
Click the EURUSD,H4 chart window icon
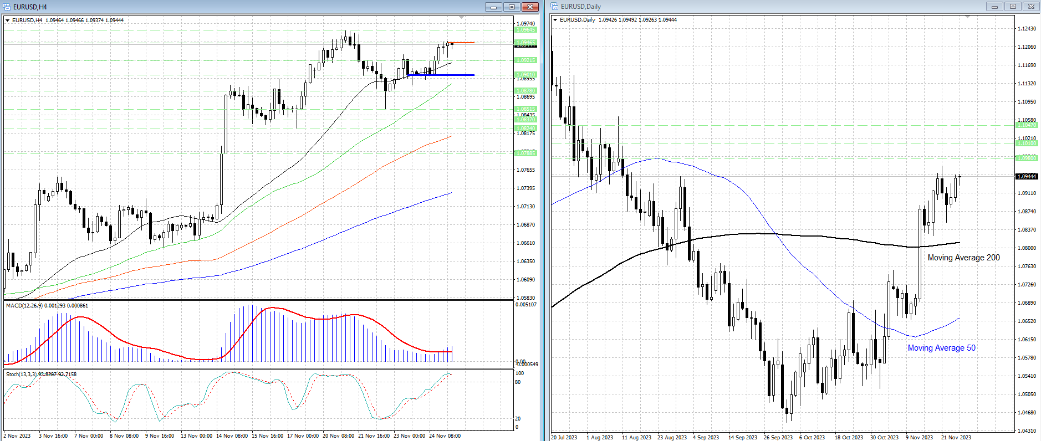coord(8,7)
